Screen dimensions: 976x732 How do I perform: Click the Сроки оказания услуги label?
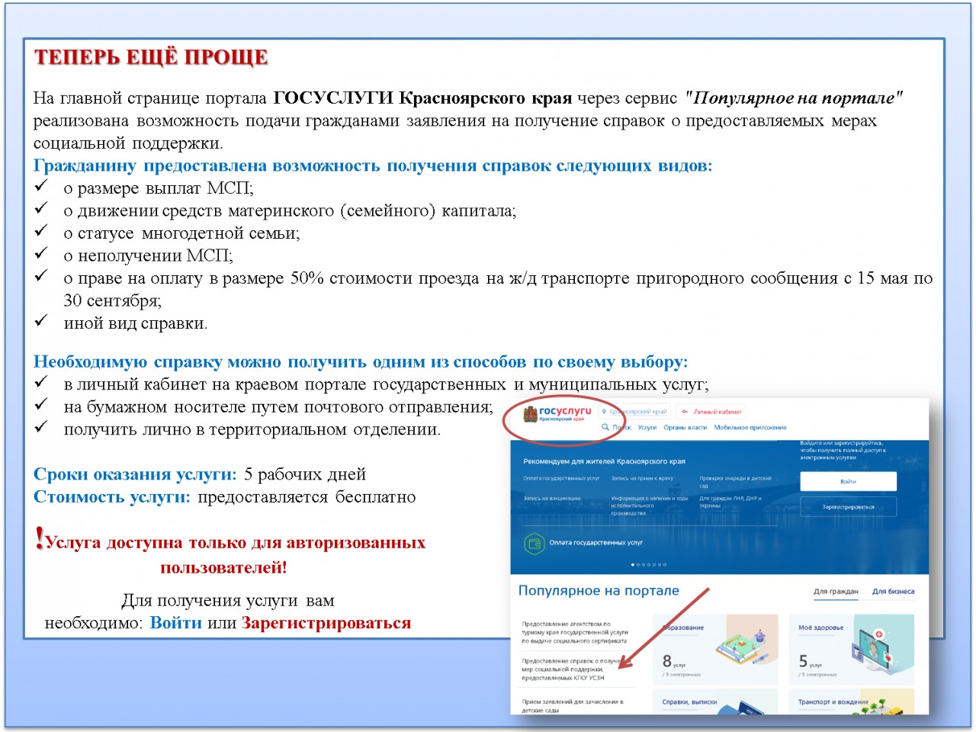[x=135, y=474]
